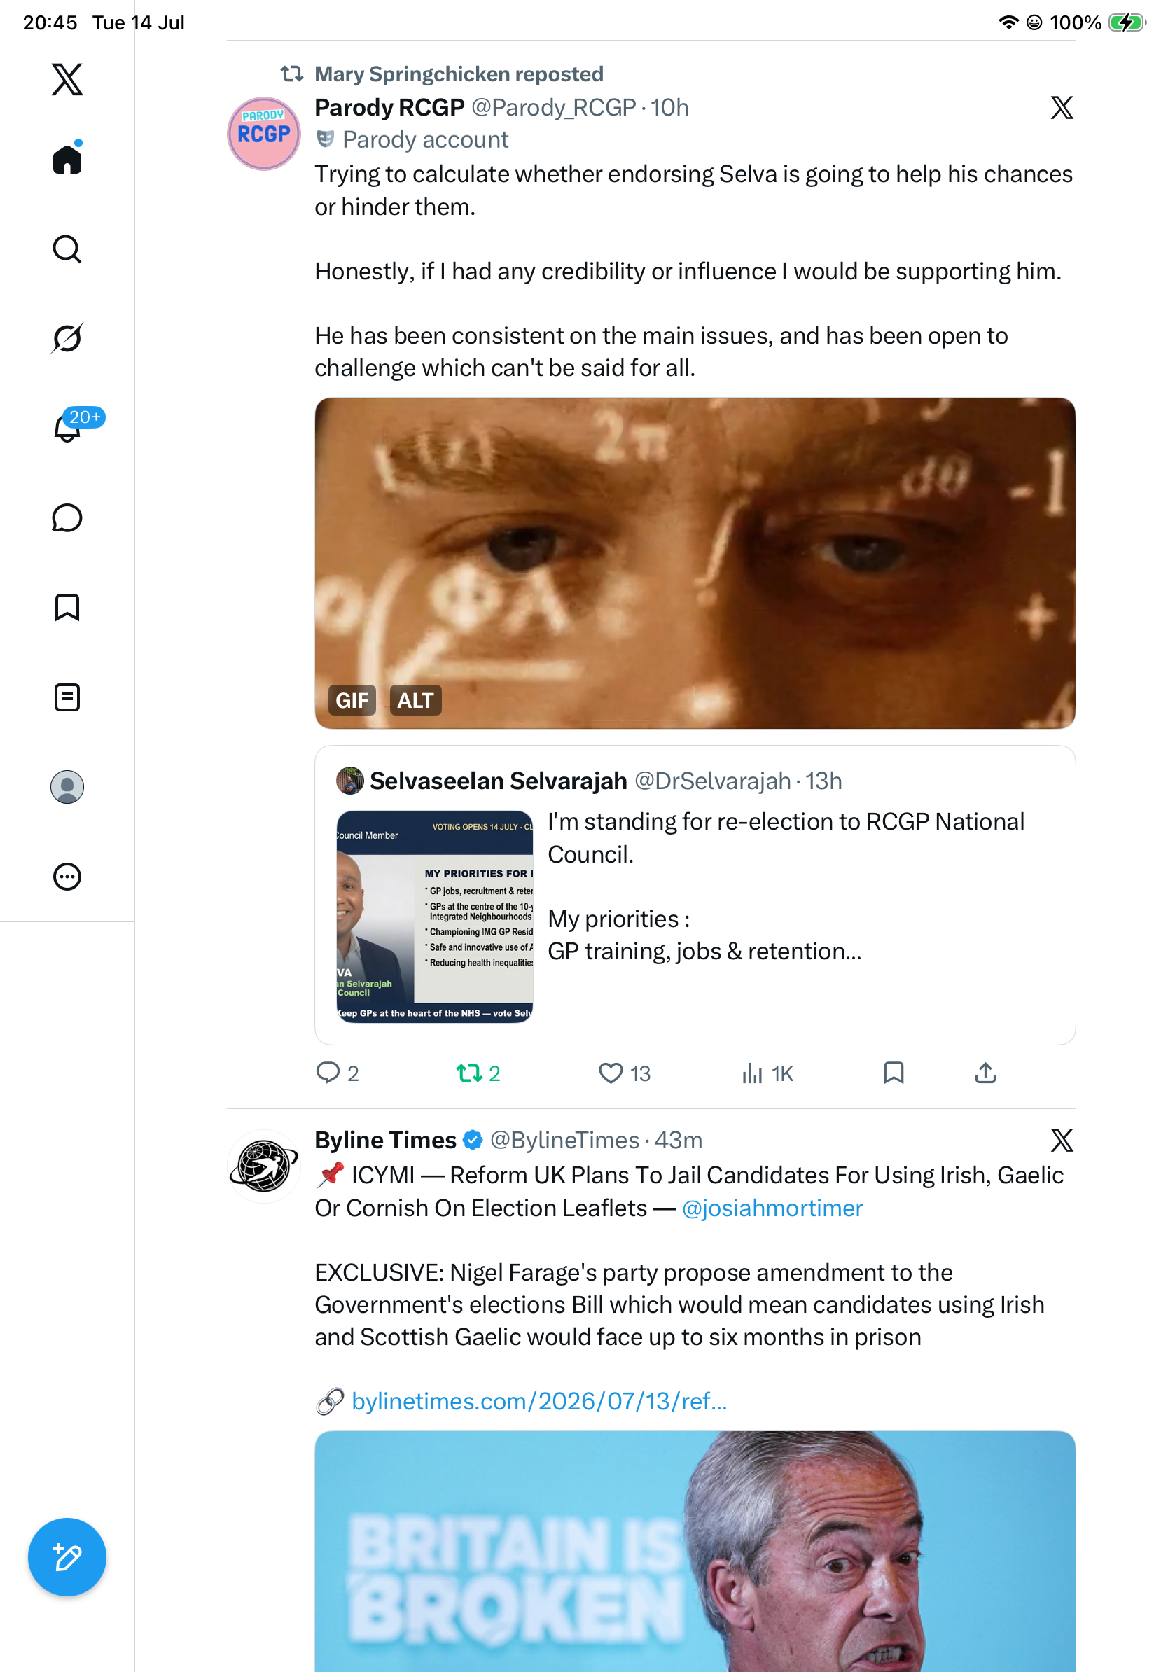Compose a new post

point(67,1557)
